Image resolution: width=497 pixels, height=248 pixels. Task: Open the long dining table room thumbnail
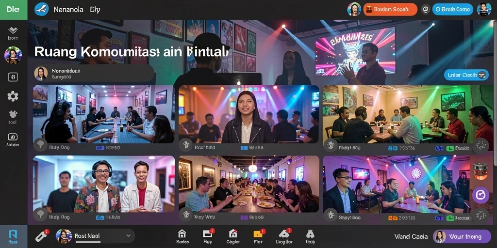tap(249, 184)
